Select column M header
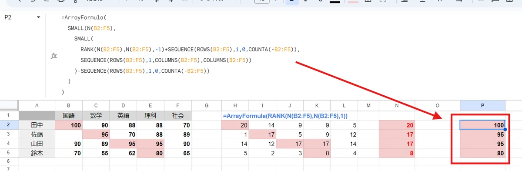Viewport: 522px width, 171px height. (x=368, y=106)
